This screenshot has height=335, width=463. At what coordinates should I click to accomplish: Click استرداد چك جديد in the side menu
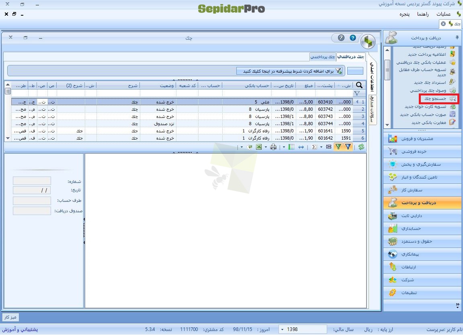coord(434,82)
